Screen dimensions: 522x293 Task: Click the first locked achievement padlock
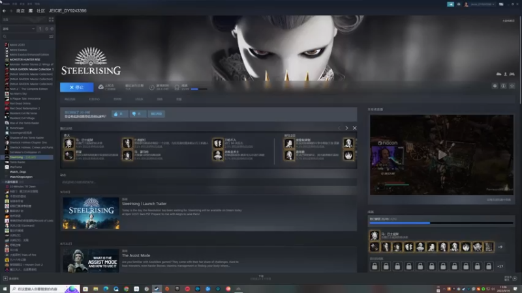[x=375, y=266]
